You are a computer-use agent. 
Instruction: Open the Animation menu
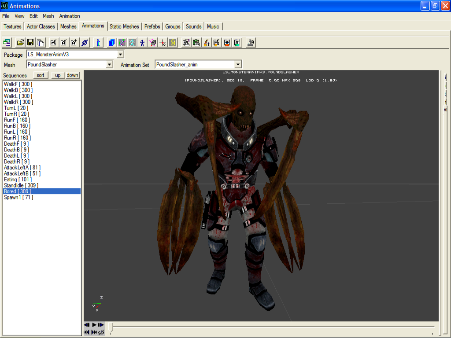(x=70, y=16)
